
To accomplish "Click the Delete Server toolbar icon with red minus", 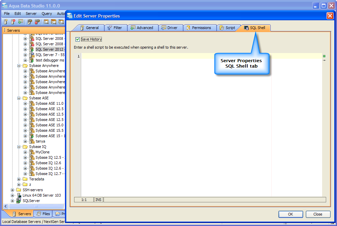I will click(x=13, y=22).
